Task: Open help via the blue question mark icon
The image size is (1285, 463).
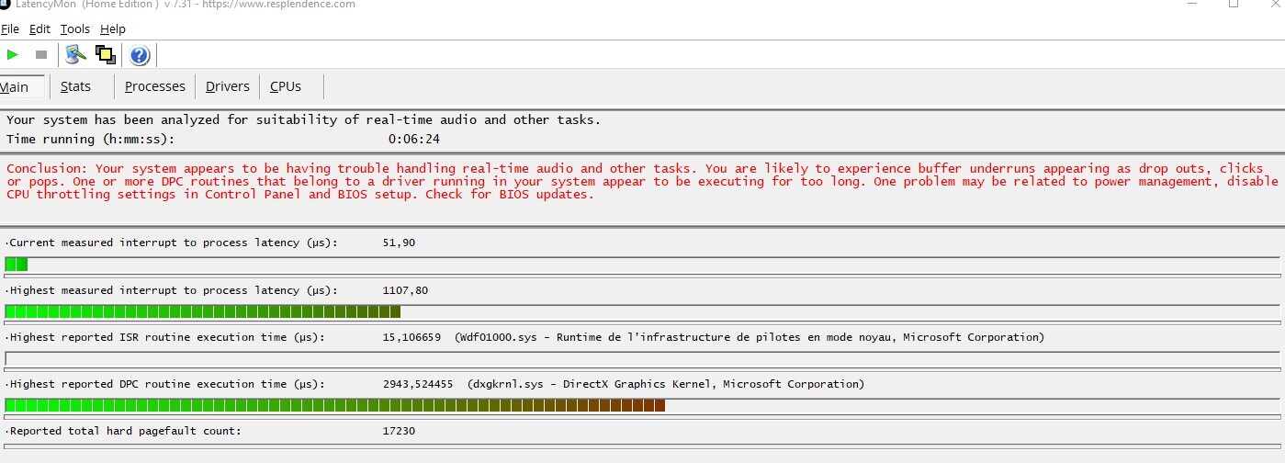Action: (140, 55)
